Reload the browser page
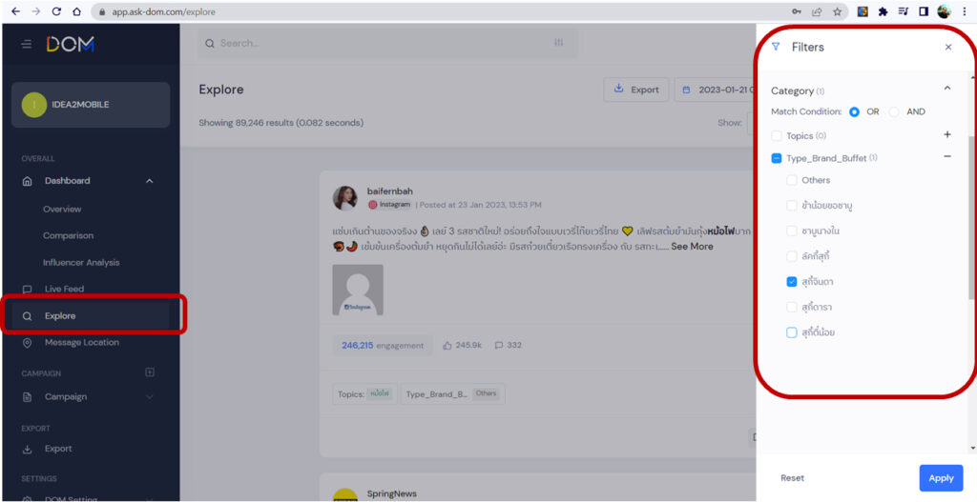 point(56,11)
